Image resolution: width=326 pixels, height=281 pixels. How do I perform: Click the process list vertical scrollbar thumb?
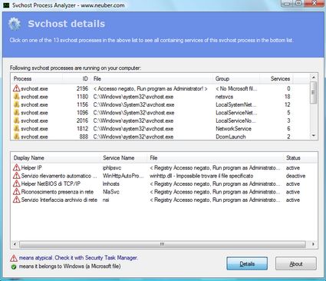314,93
